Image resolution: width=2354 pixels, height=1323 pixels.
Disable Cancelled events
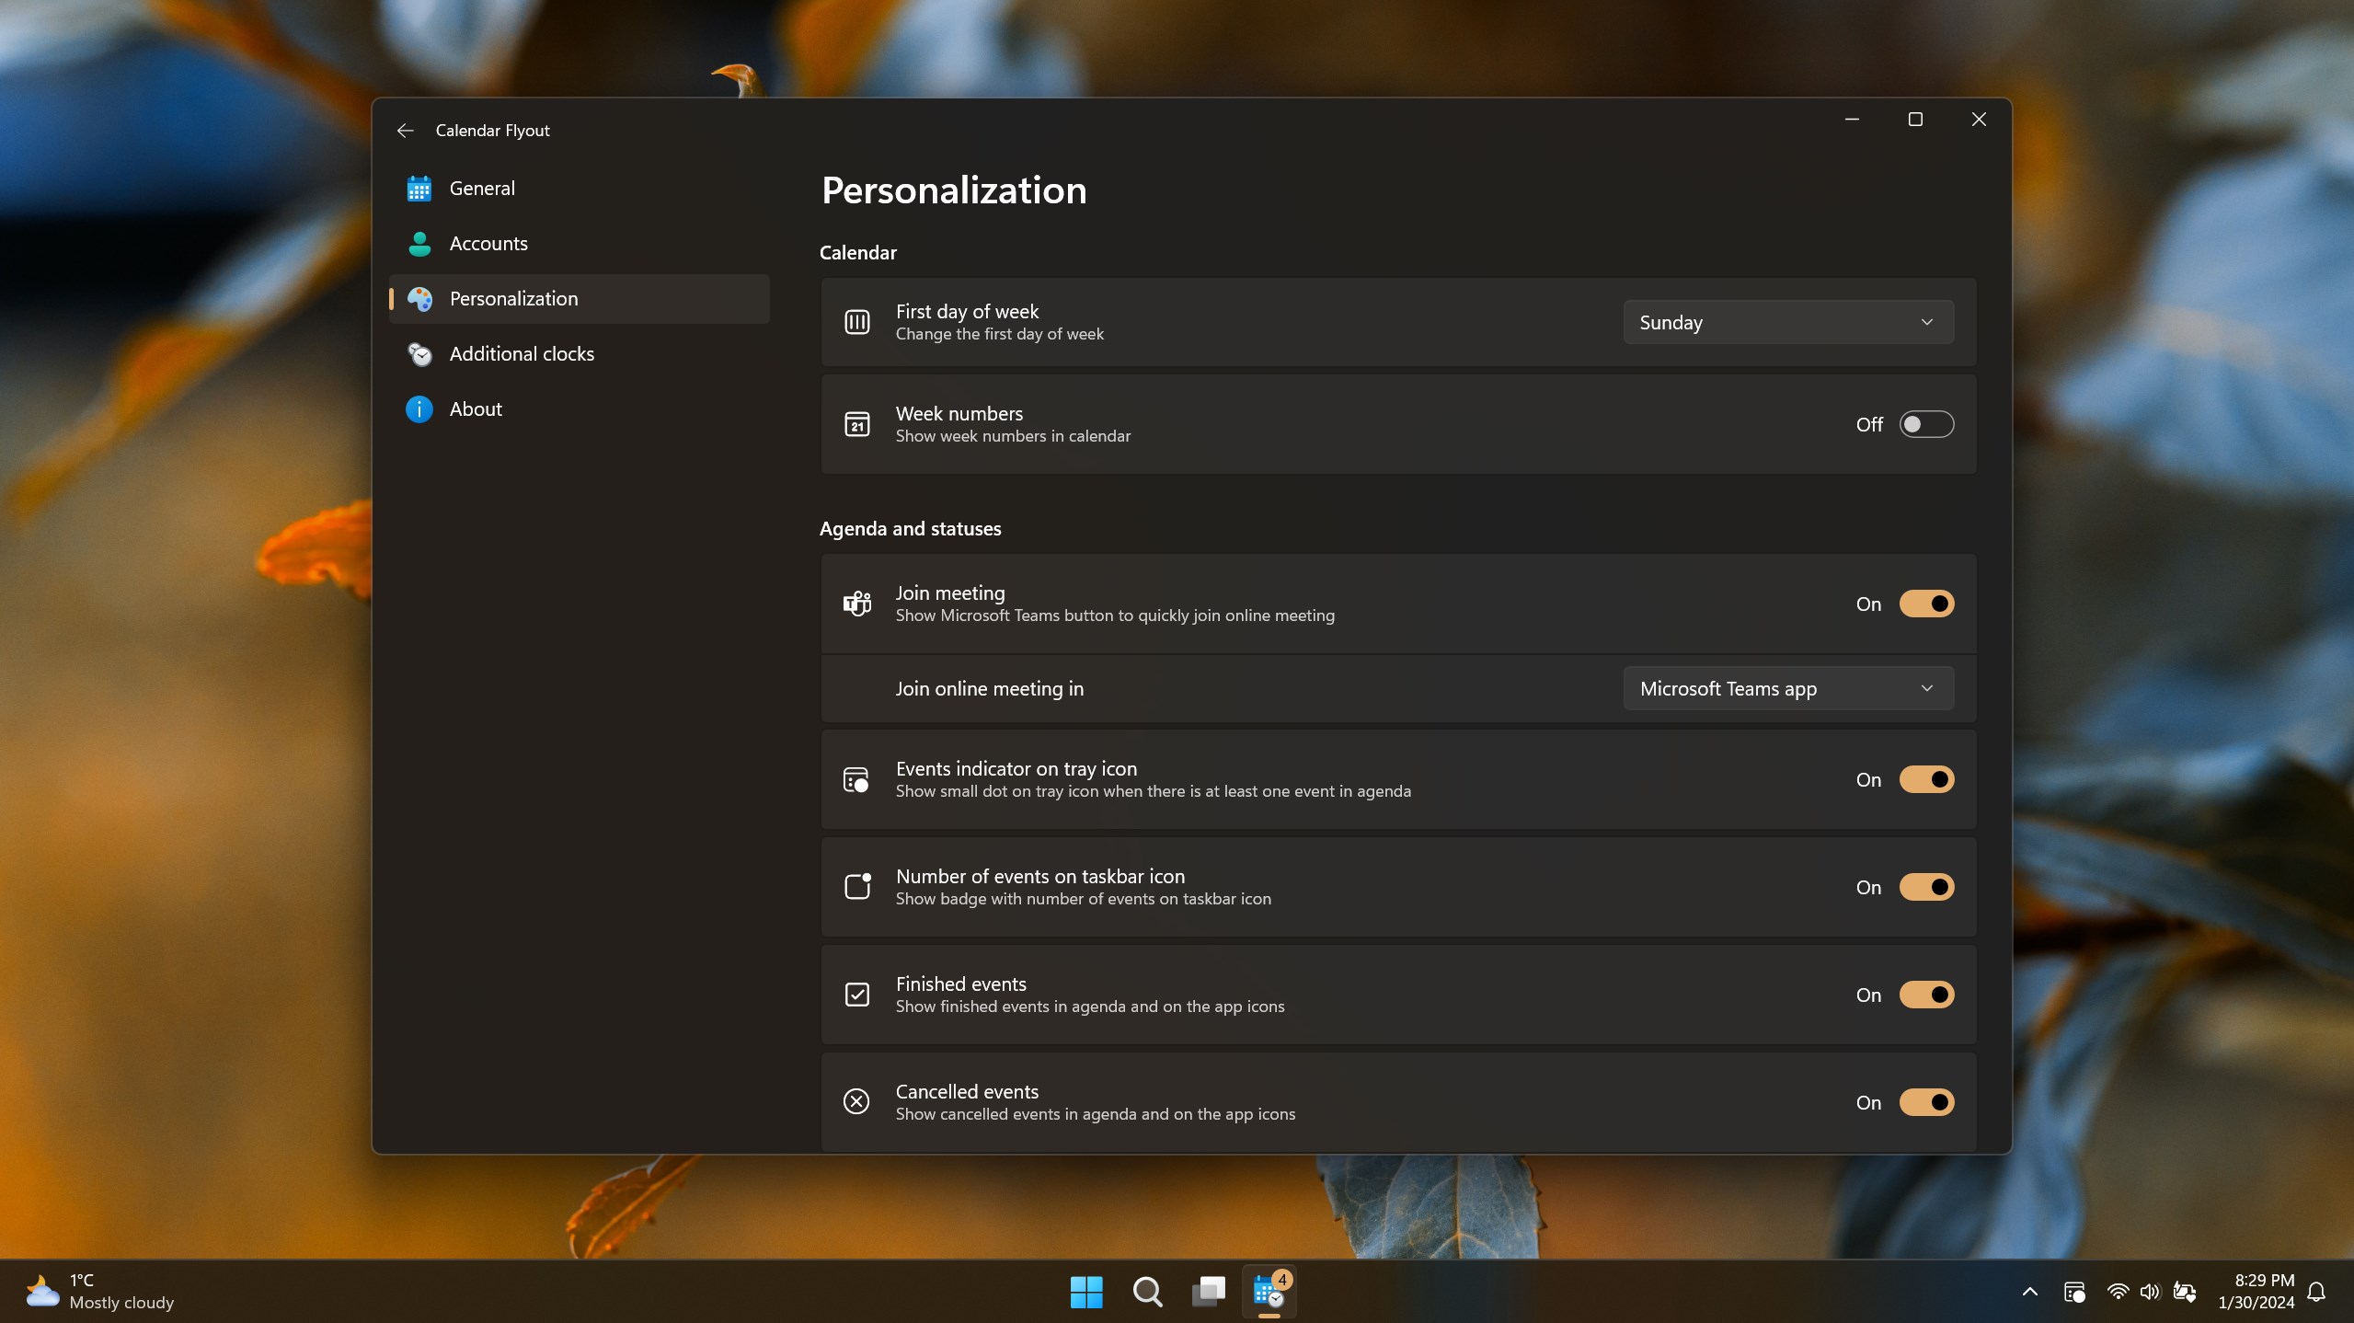click(1926, 1101)
